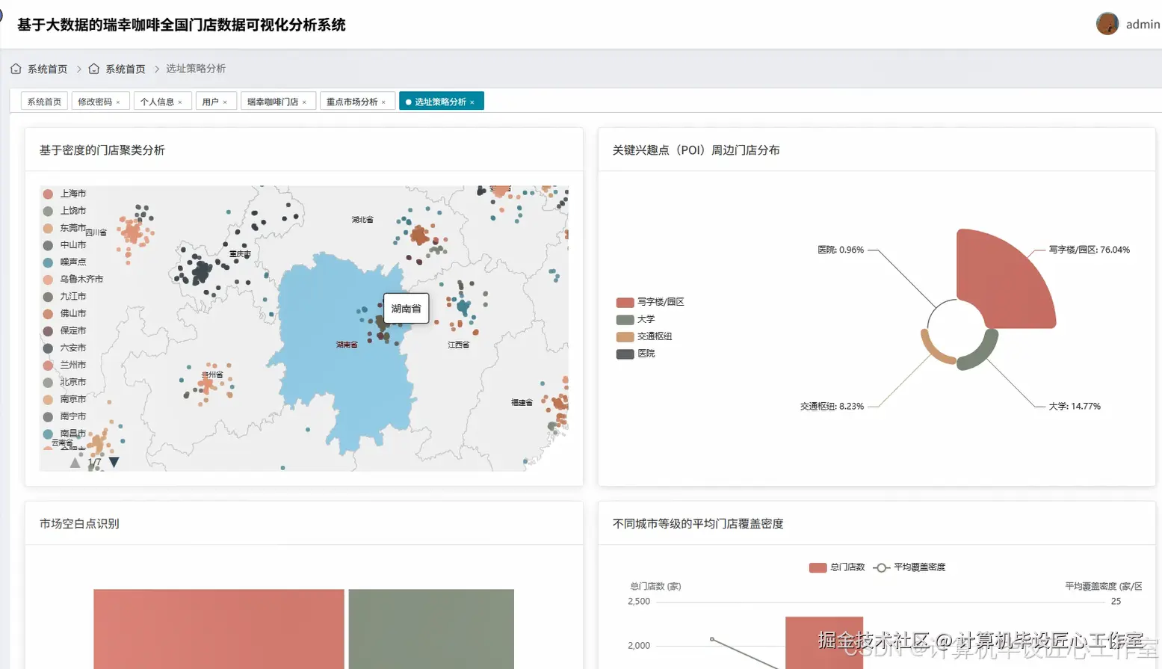Toggle 噪声点 legend series

(65, 262)
